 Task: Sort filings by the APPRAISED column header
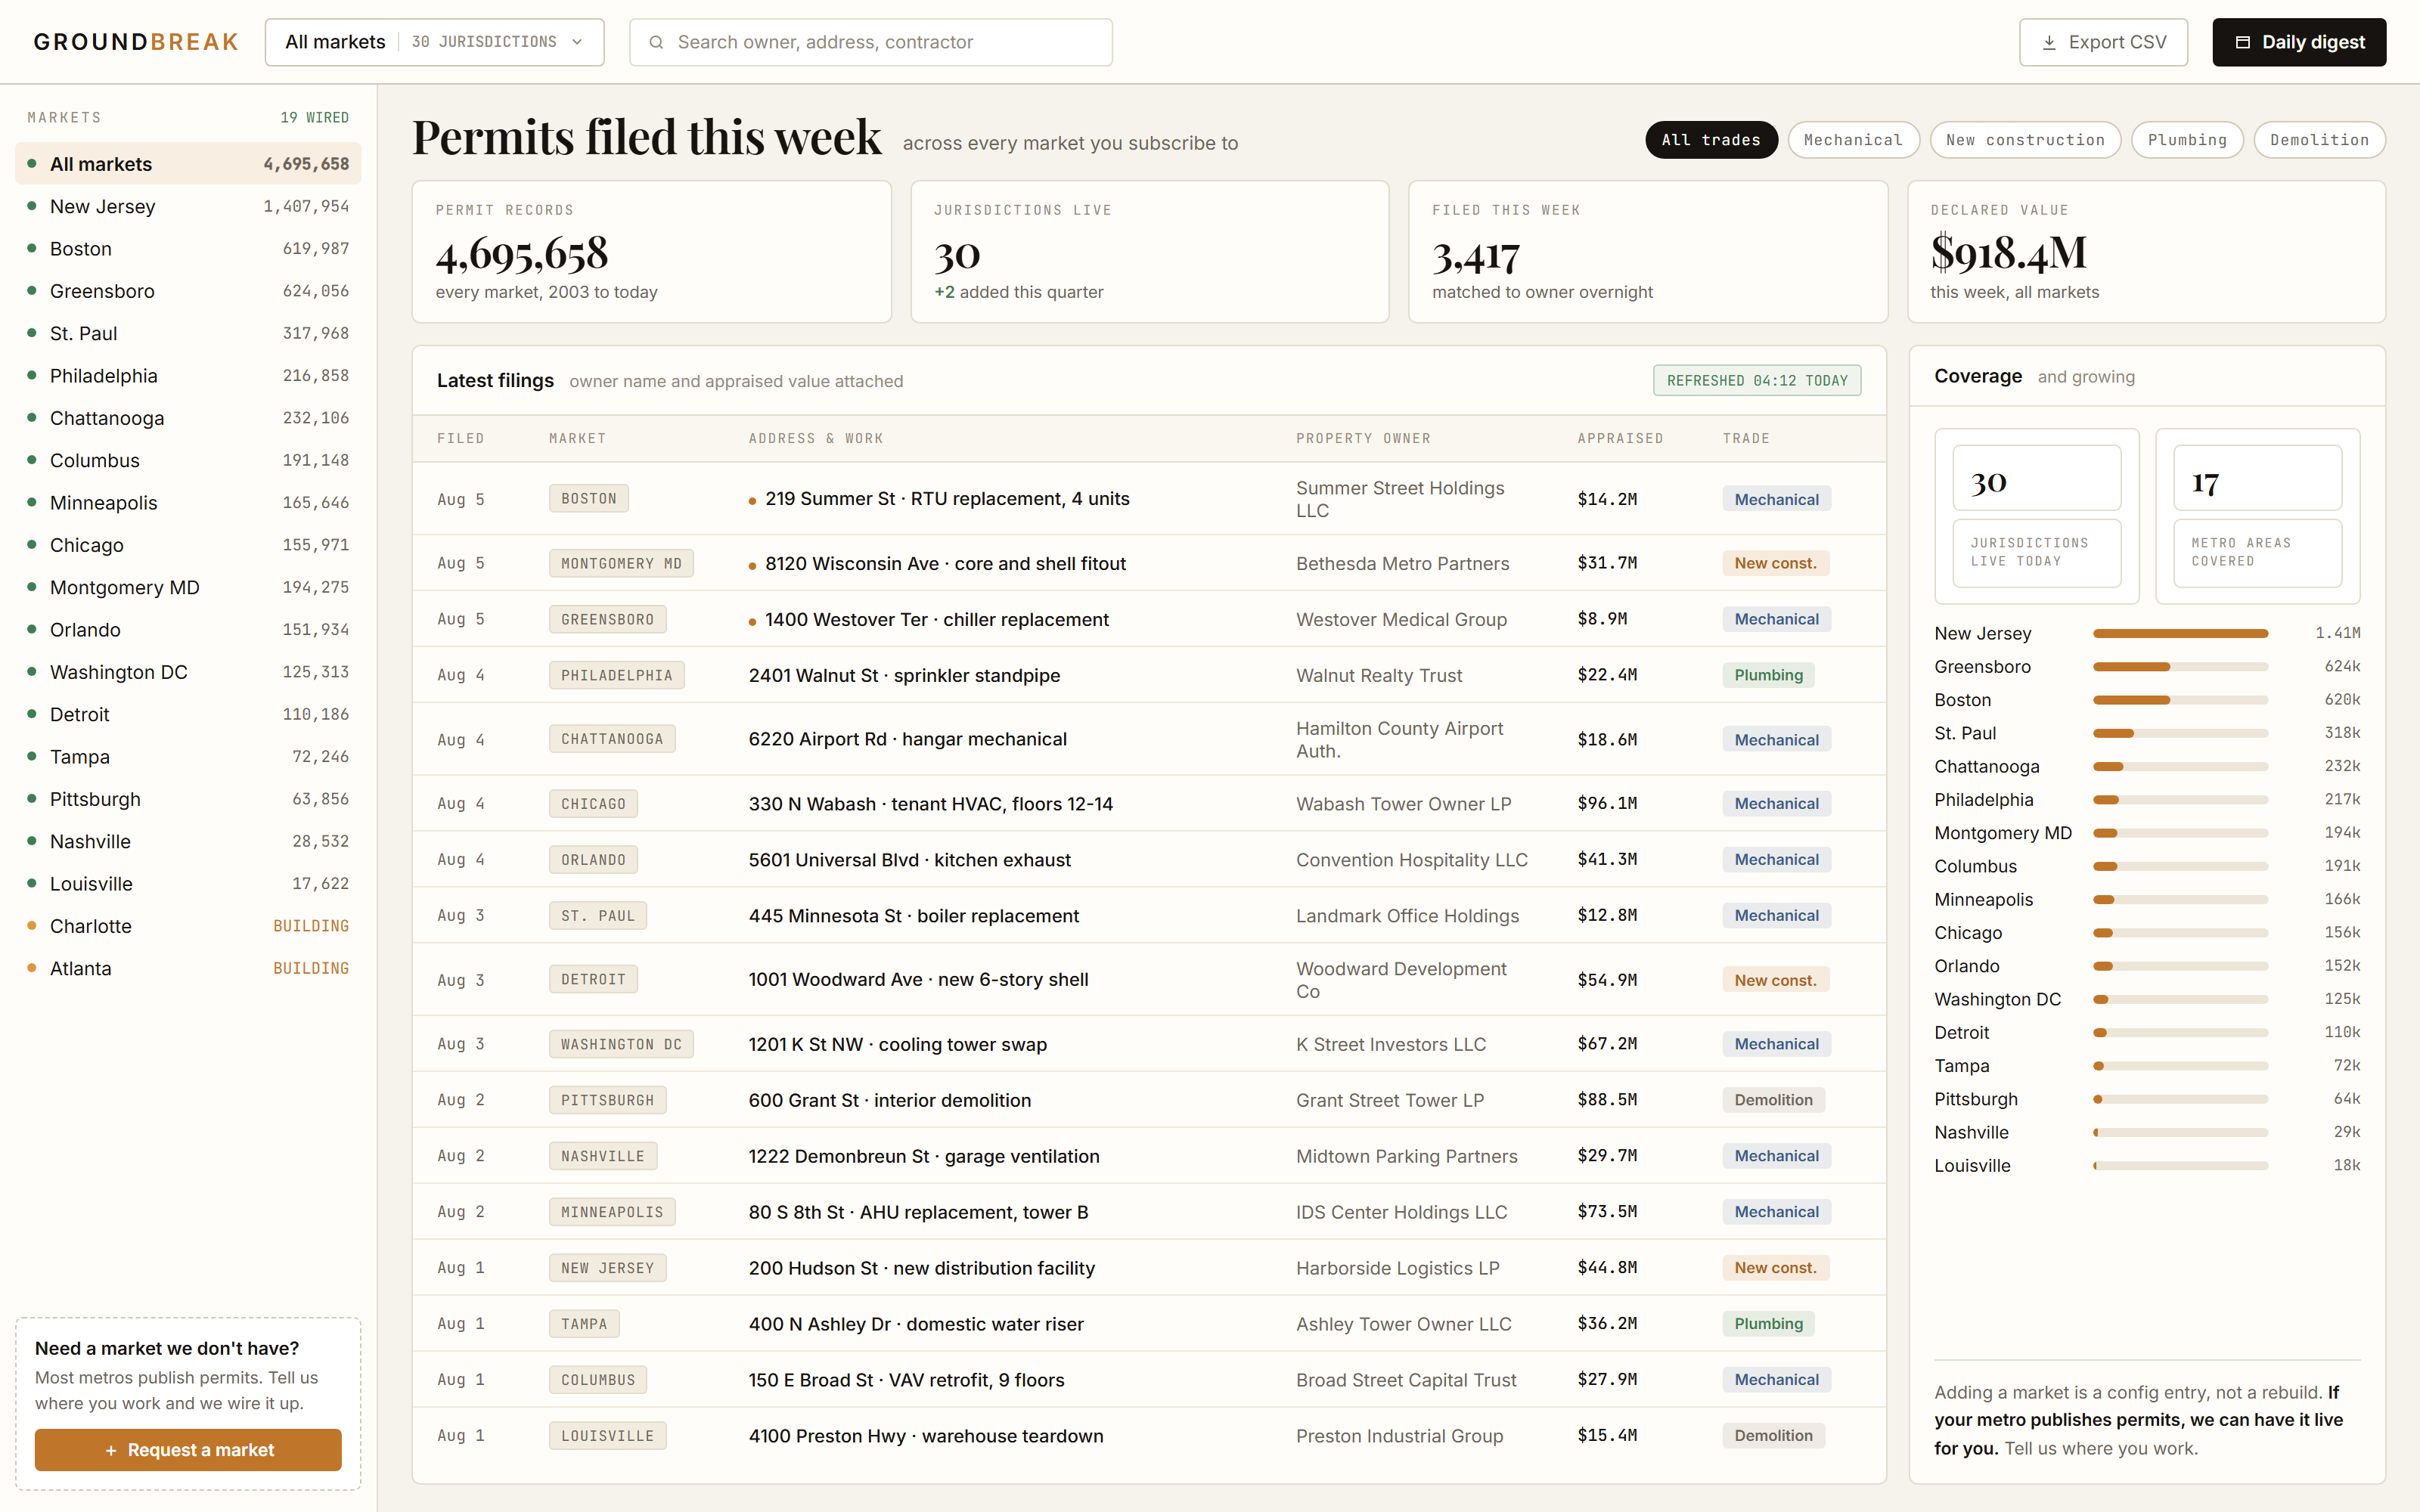coord(1620,438)
